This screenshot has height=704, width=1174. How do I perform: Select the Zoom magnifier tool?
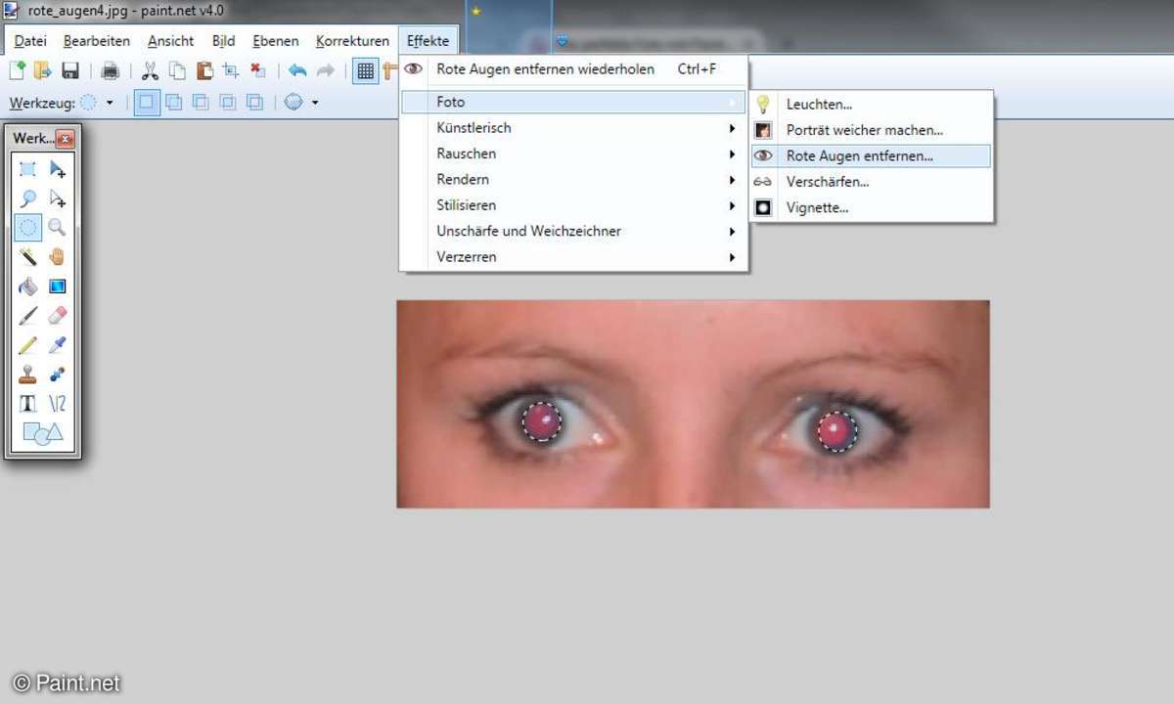pos(58,227)
